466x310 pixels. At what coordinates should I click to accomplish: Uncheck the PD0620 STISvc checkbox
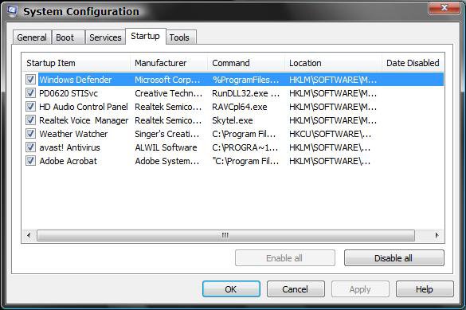pos(30,93)
